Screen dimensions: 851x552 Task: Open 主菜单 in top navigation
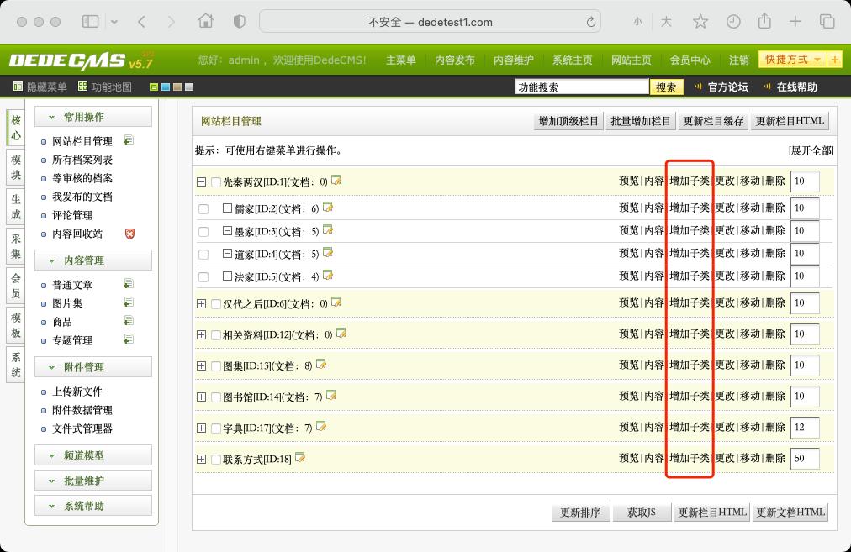click(400, 60)
